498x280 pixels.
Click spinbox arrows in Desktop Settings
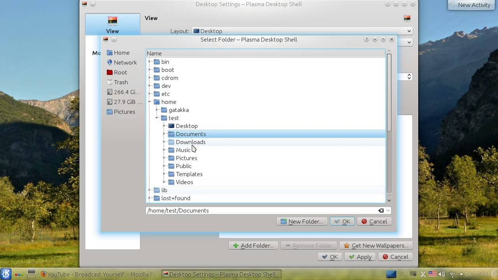(409, 77)
